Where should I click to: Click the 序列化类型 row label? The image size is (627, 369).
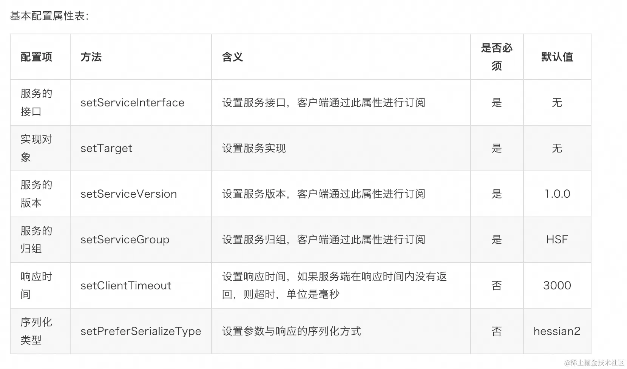click(36, 331)
